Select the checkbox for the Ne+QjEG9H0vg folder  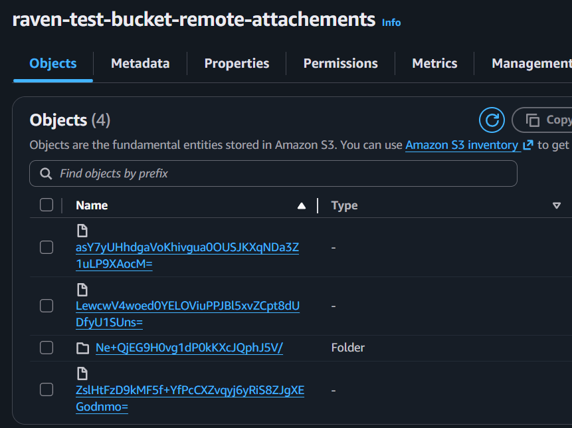click(47, 348)
